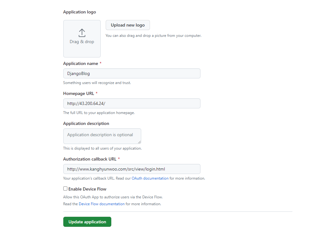Click the Homepage URL heading label
This screenshot has height=238, width=313.
click(78, 93)
